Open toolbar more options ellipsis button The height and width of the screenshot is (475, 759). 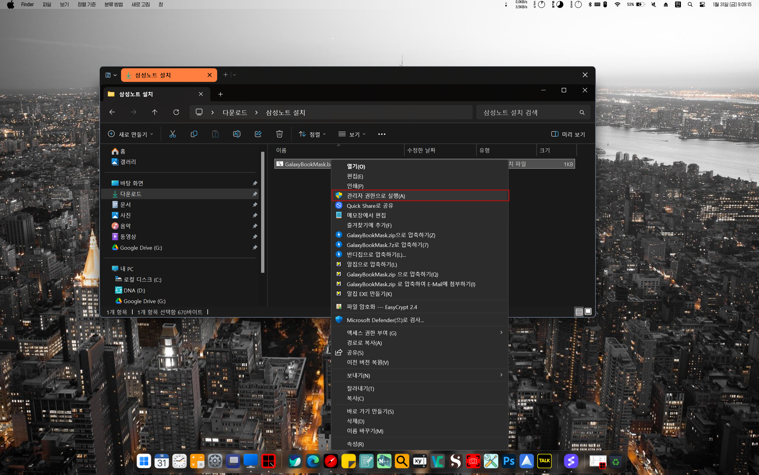(x=381, y=134)
